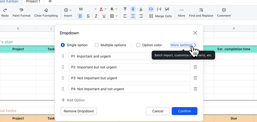The width and height of the screenshot is (257, 122).
Task: Expand More settings in Dropdown dialog
Action: tap(183, 45)
